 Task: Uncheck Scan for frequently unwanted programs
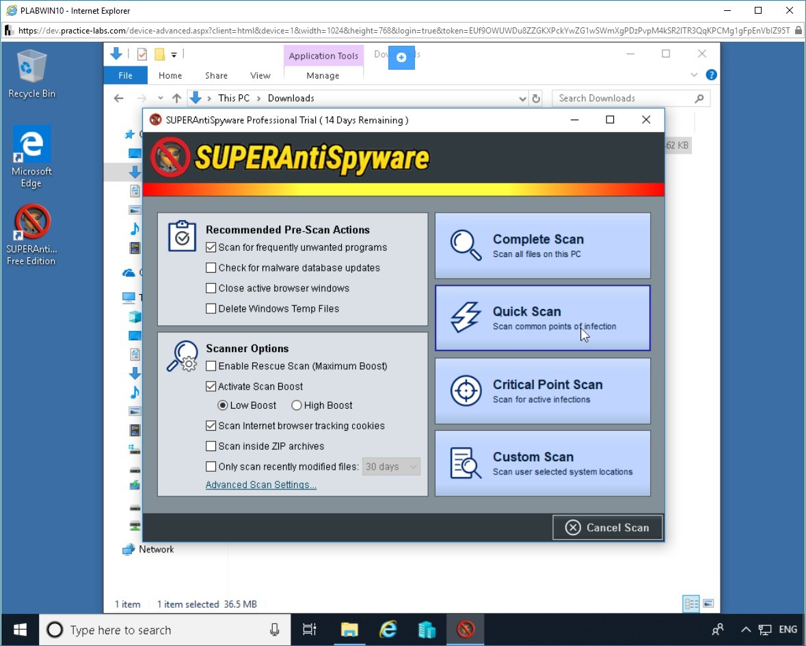(x=211, y=247)
